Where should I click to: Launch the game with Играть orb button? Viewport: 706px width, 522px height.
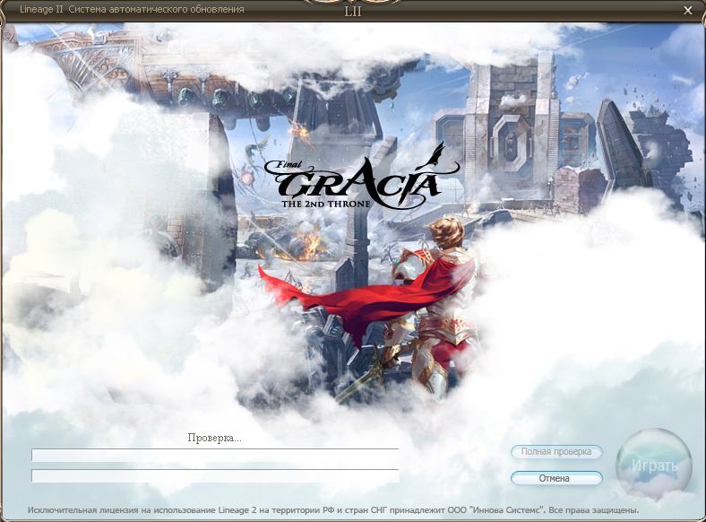654,466
